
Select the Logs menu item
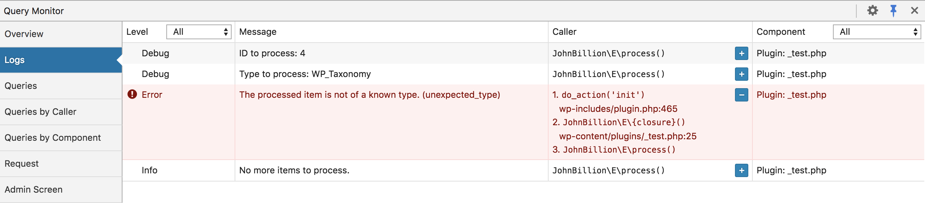(x=15, y=60)
